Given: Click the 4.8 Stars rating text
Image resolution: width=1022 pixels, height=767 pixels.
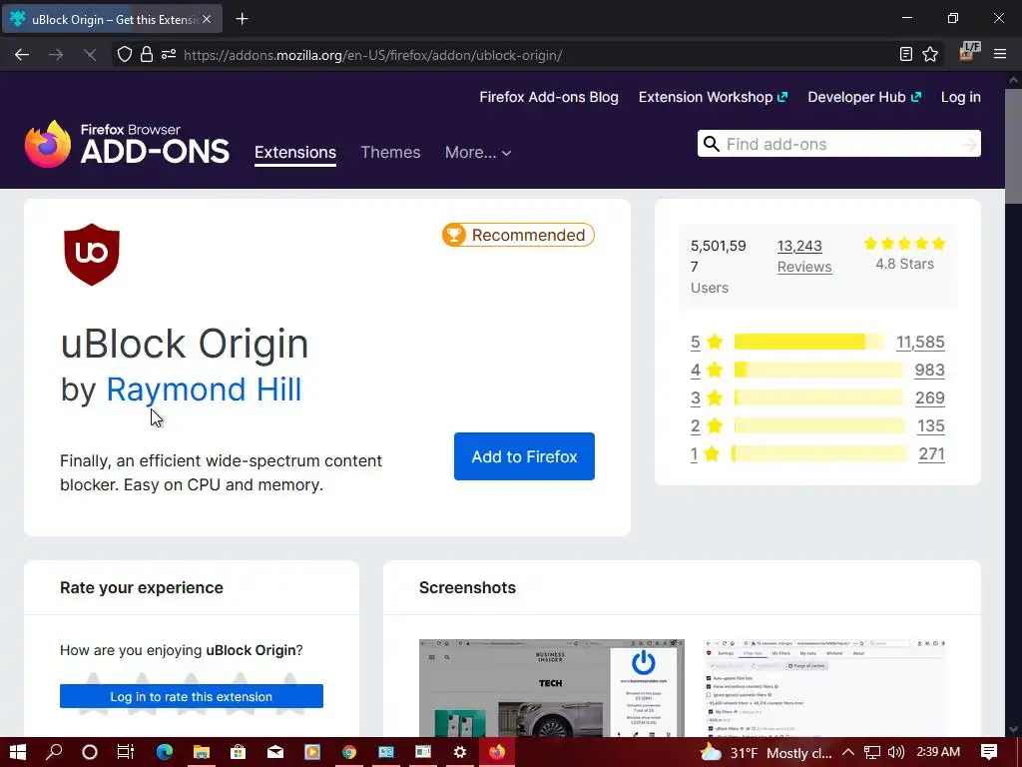Looking at the screenshot, I should point(904,264).
